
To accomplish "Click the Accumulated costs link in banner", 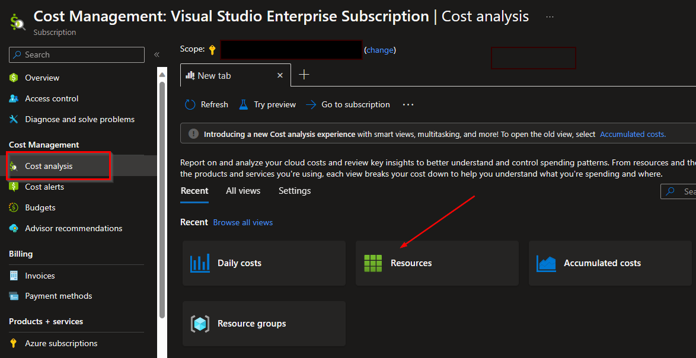I will (x=633, y=135).
